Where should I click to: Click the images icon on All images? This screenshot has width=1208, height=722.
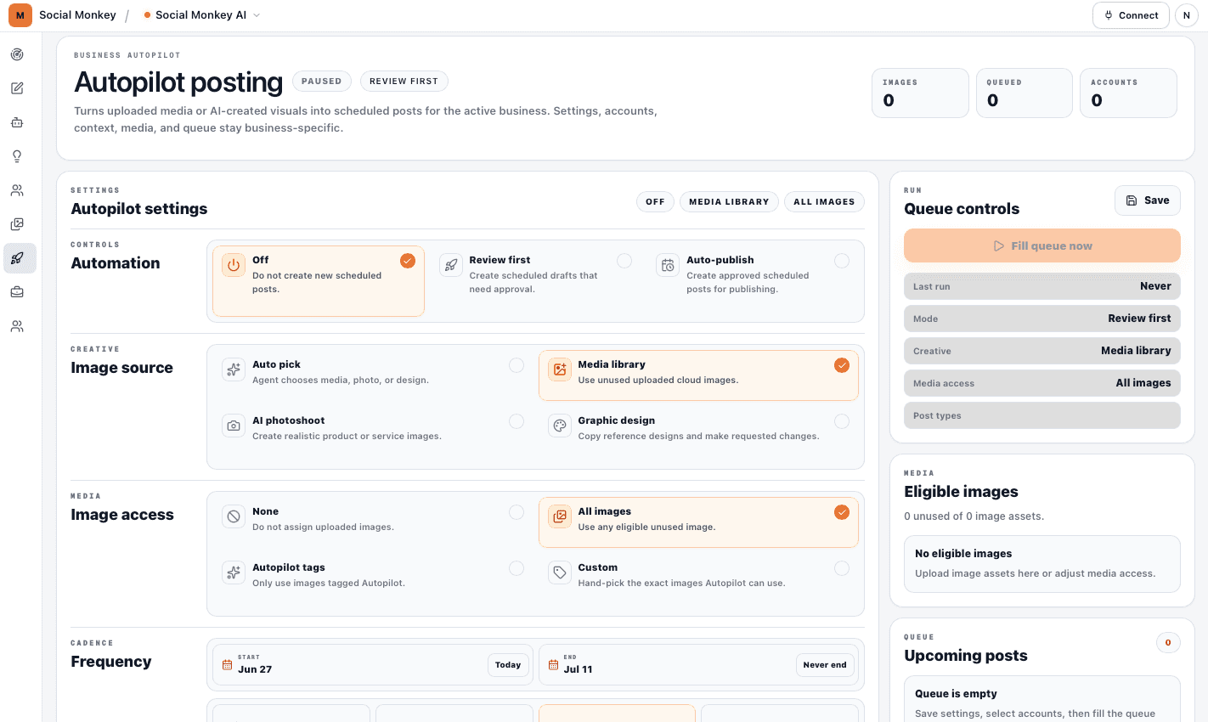pos(560,516)
